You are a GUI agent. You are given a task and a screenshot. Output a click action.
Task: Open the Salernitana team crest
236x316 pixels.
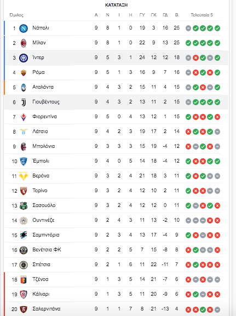coord(24,309)
